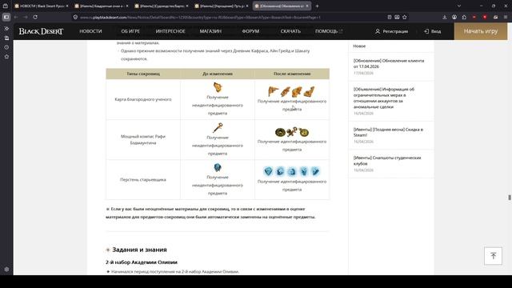Open the browser account profile icon
The image size is (512, 288).
coord(454,17)
